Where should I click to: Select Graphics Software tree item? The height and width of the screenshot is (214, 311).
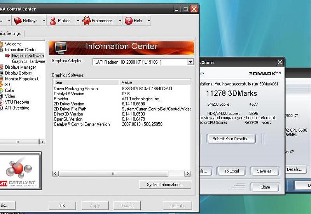click(28, 56)
